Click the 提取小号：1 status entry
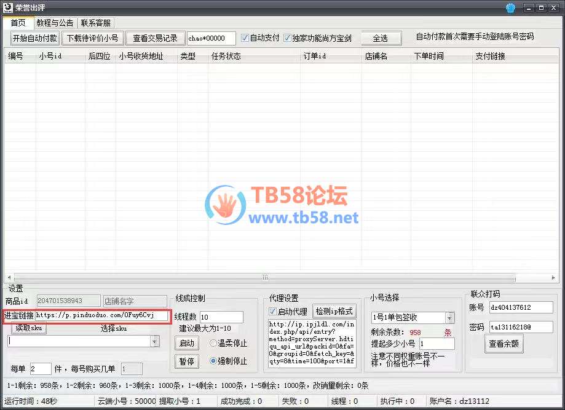Screen dimensions: 565x410 point(180,401)
